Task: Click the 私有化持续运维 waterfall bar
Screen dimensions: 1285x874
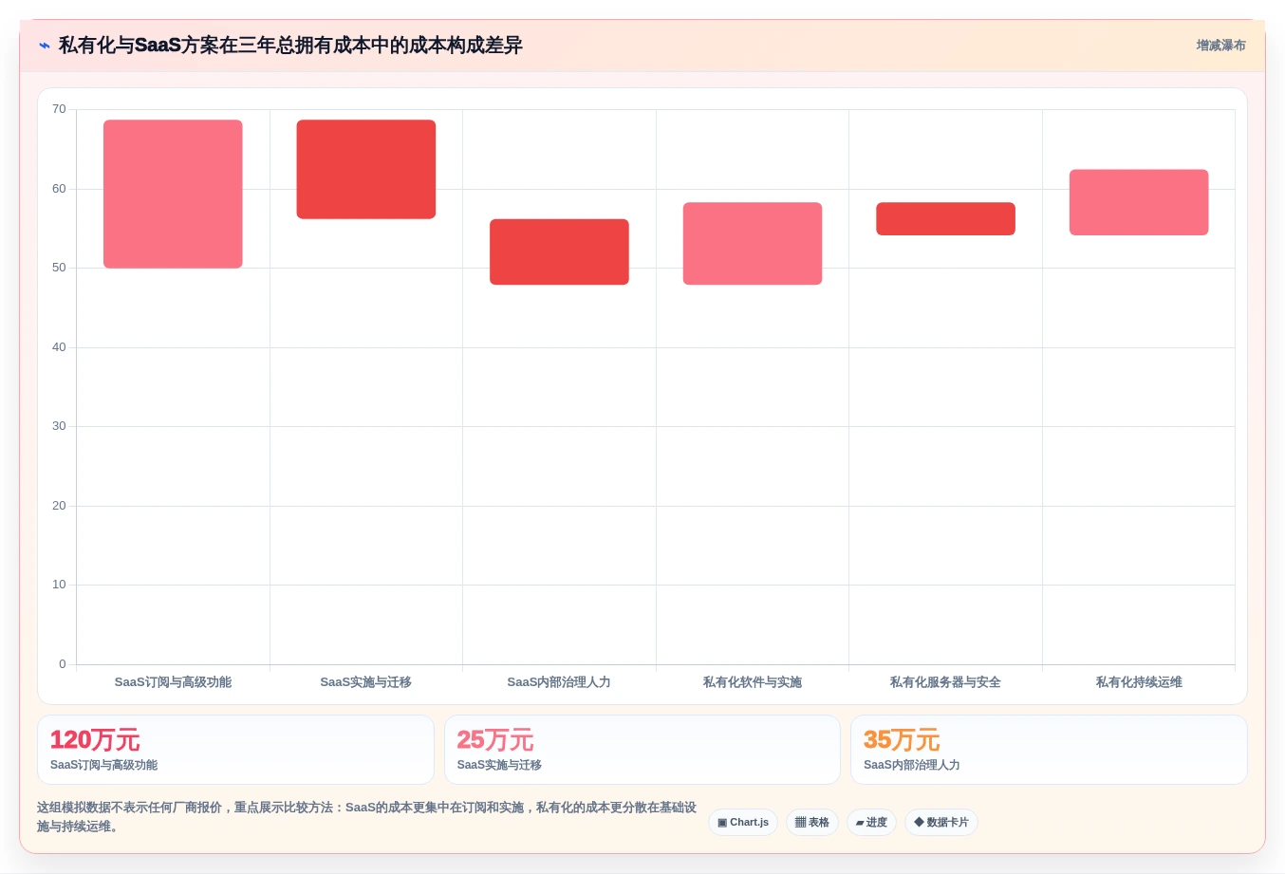Action: pyautogui.click(x=1139, y=202)
